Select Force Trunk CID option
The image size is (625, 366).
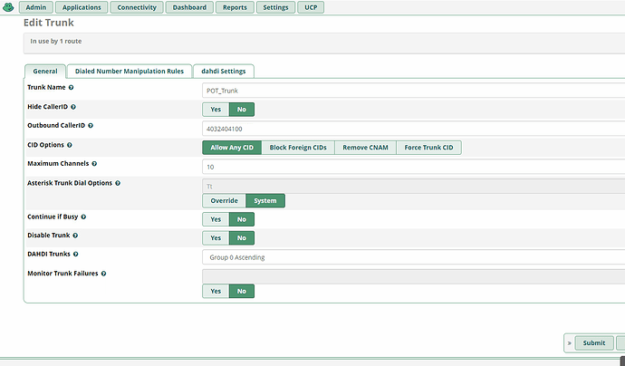point(428,148)
